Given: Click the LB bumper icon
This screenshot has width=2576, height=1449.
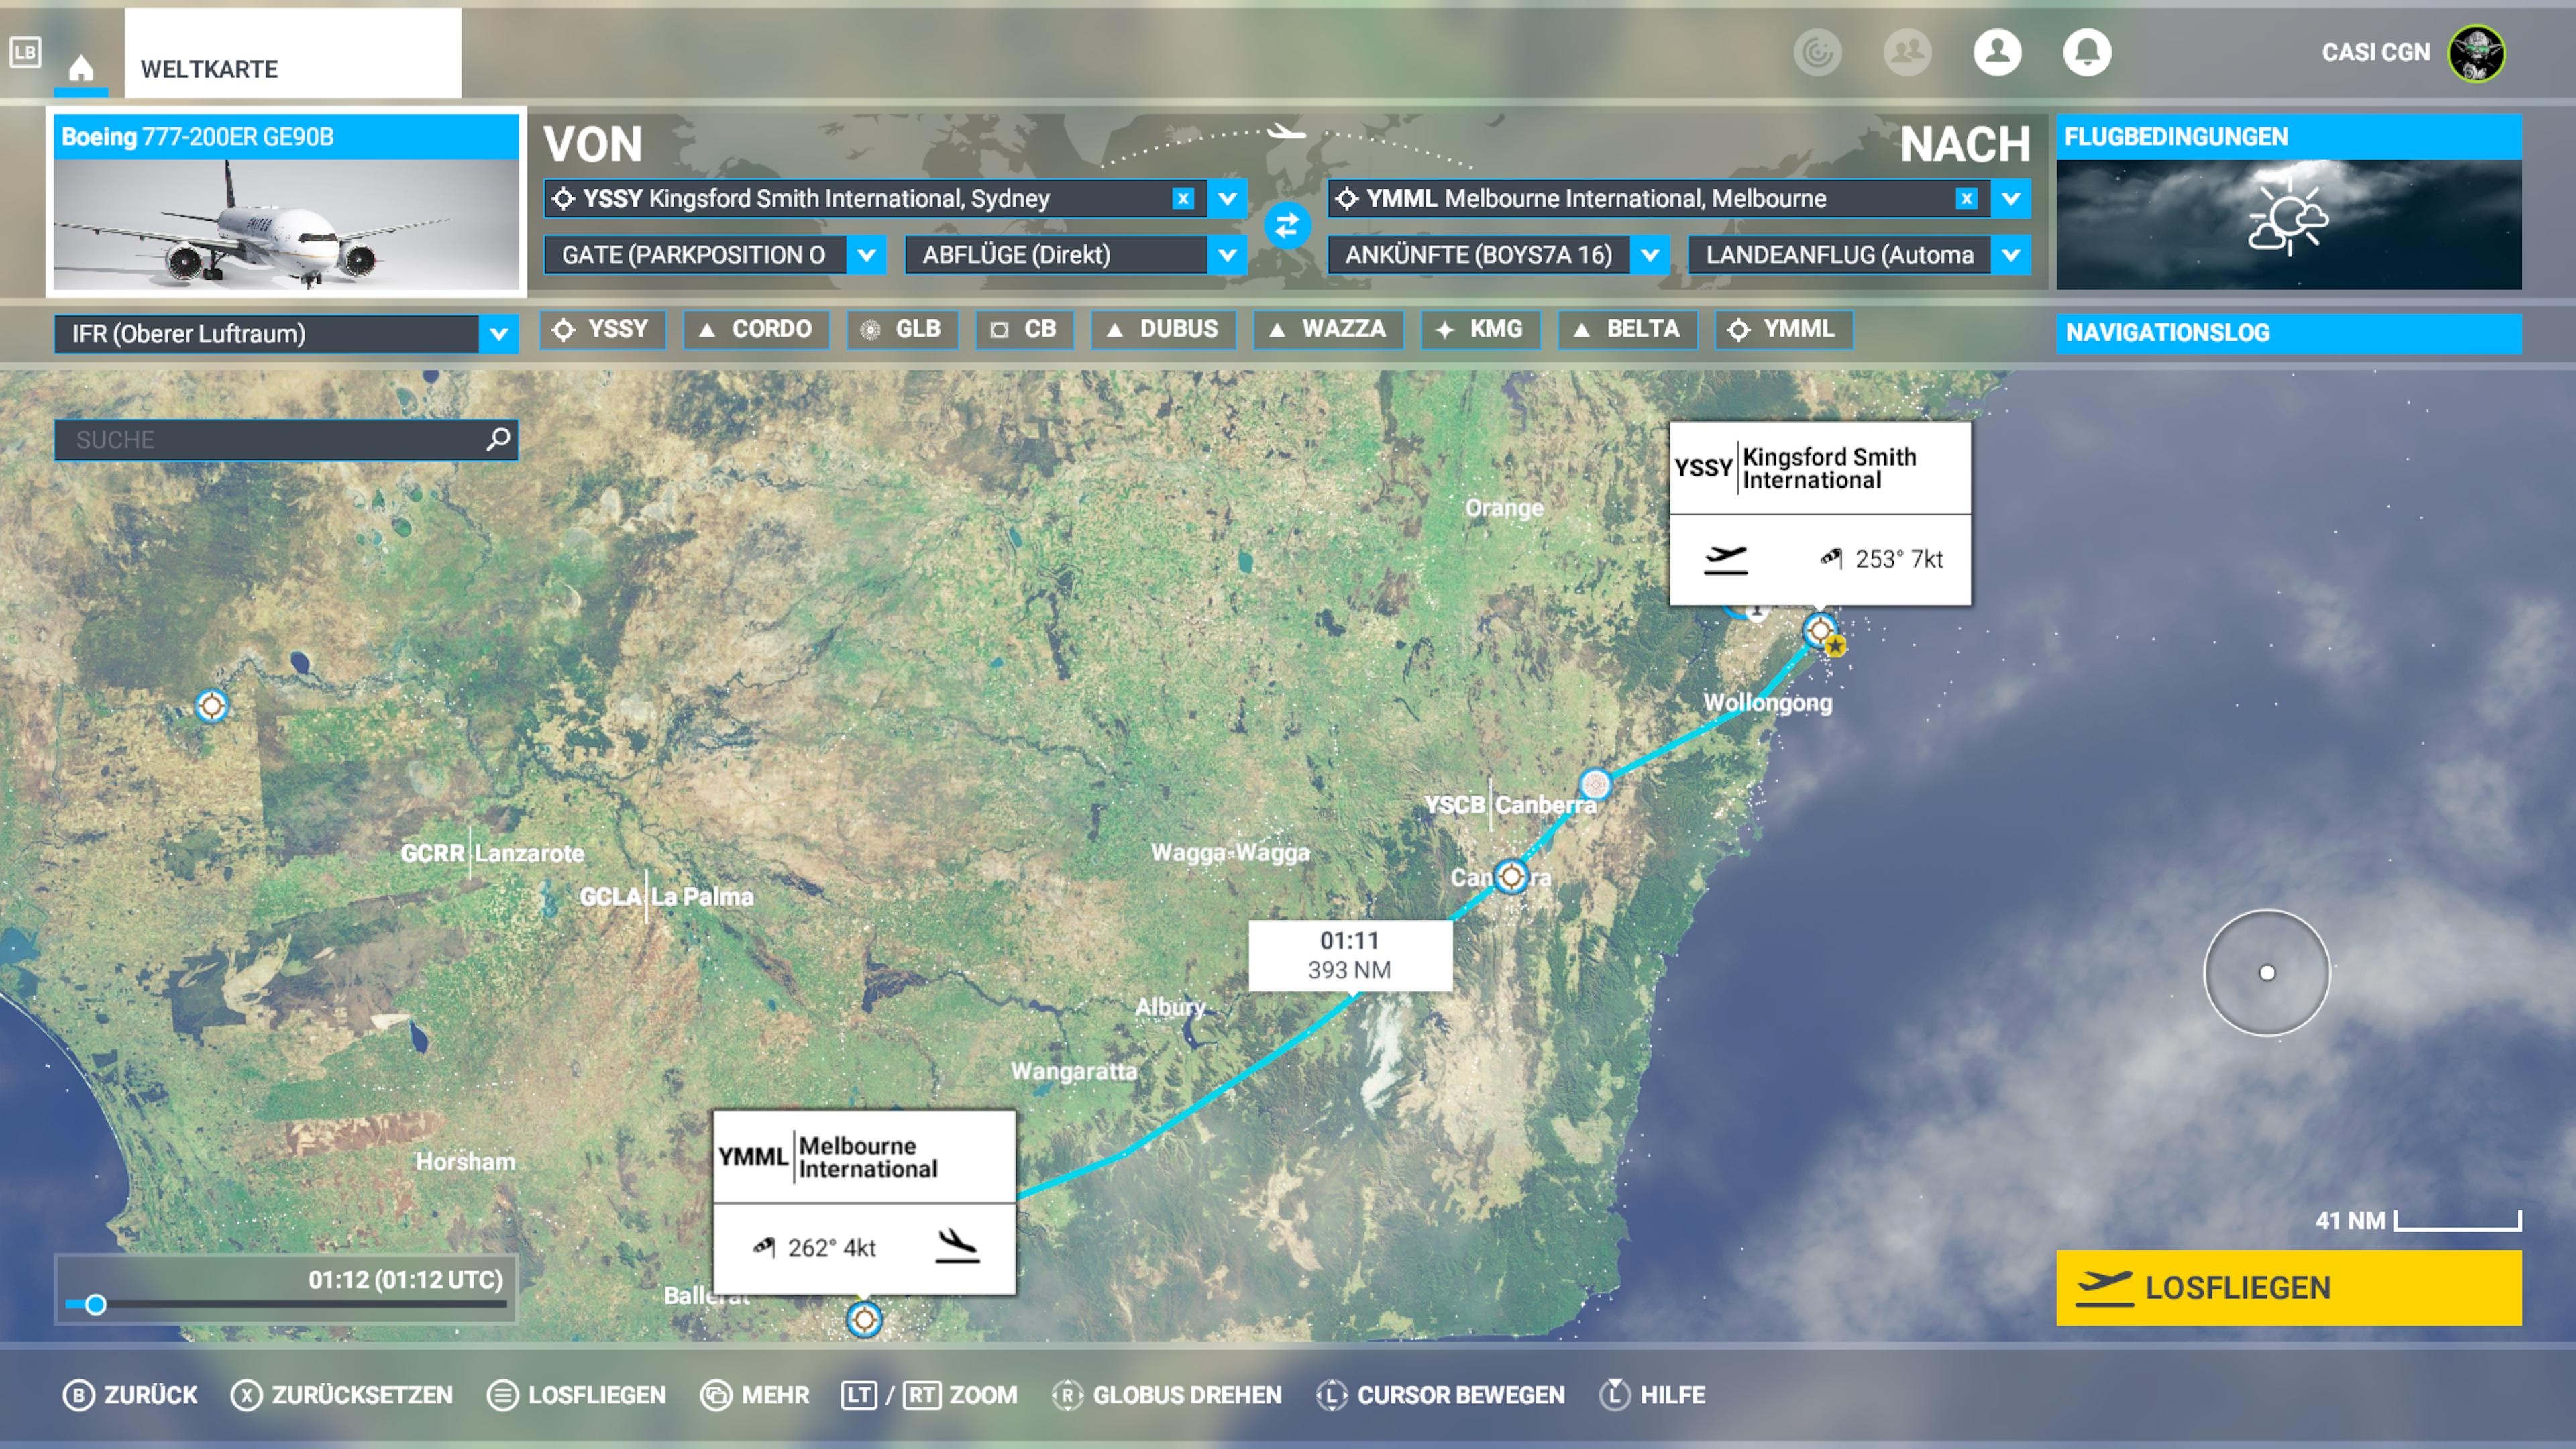Looking at the screenshot, I should pyautogui.click(x=25, y=52).
